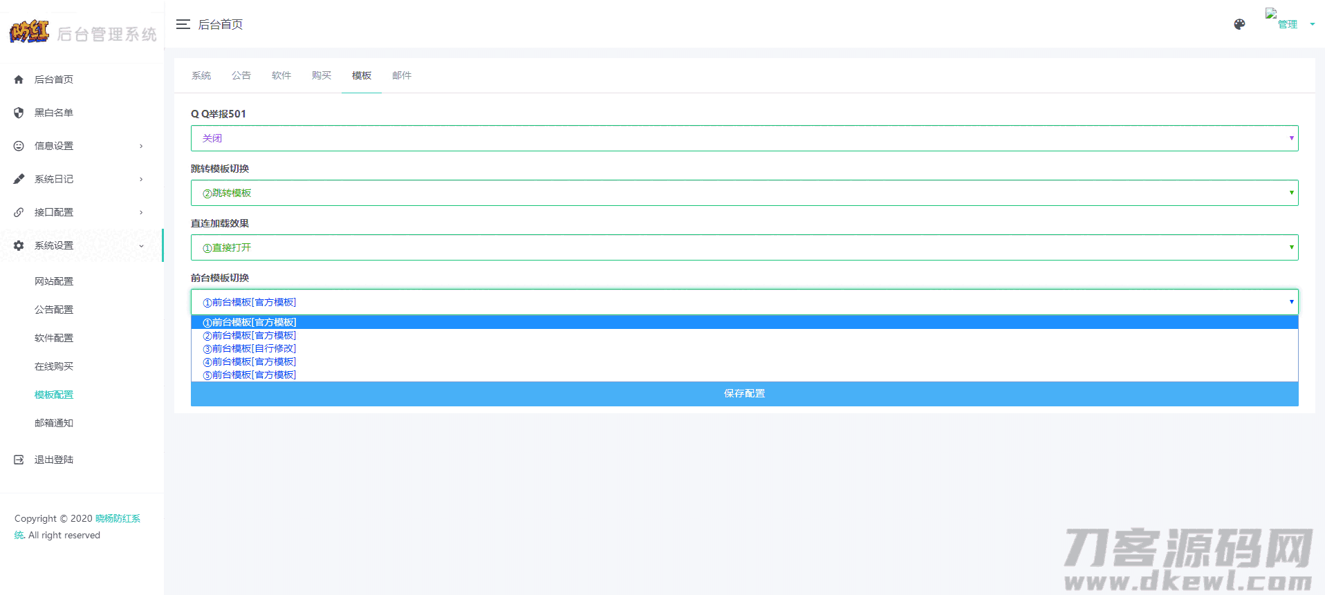Select option ①前台模板[官方模板] in list
Screen dimensions: 1325x595
click(x=745, y=323)
